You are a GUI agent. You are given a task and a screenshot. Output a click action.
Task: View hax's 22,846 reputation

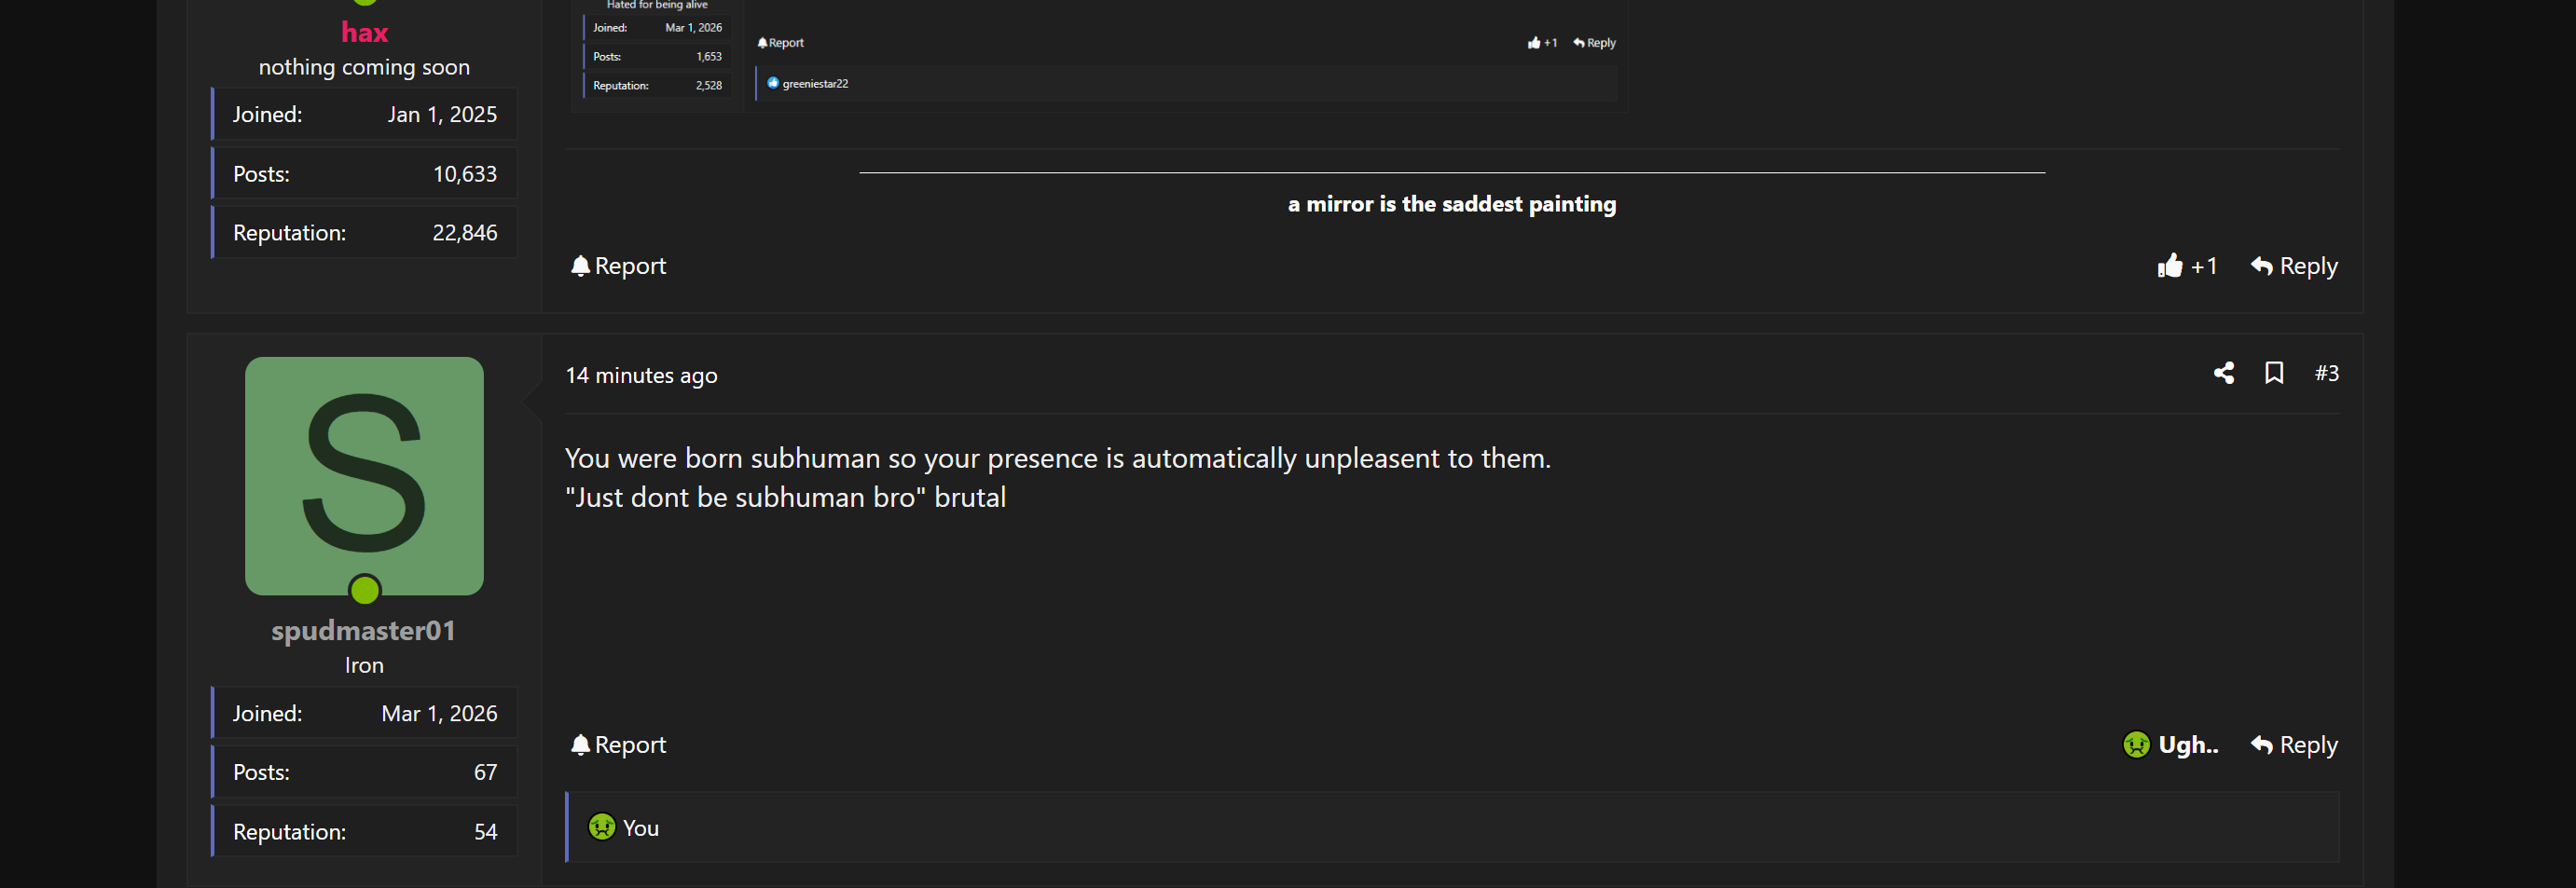click(464, 233)
